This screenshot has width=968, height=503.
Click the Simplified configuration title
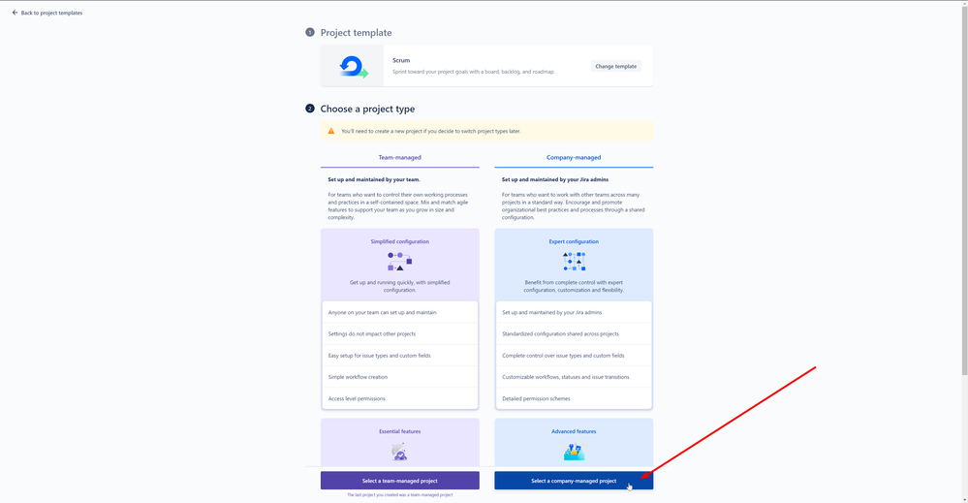point(399,241)
